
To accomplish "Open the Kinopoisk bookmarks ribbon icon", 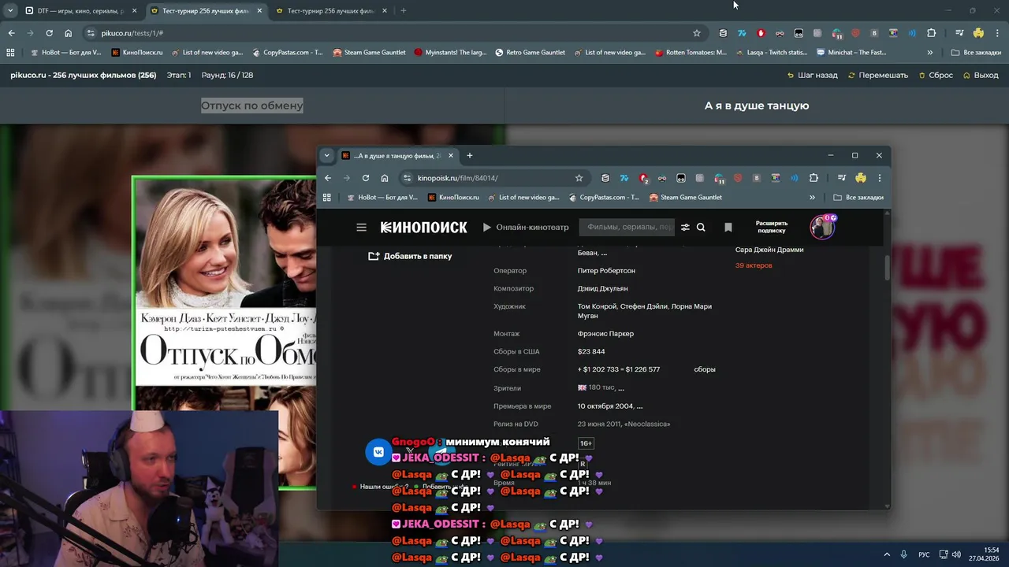I will (728, 227).
